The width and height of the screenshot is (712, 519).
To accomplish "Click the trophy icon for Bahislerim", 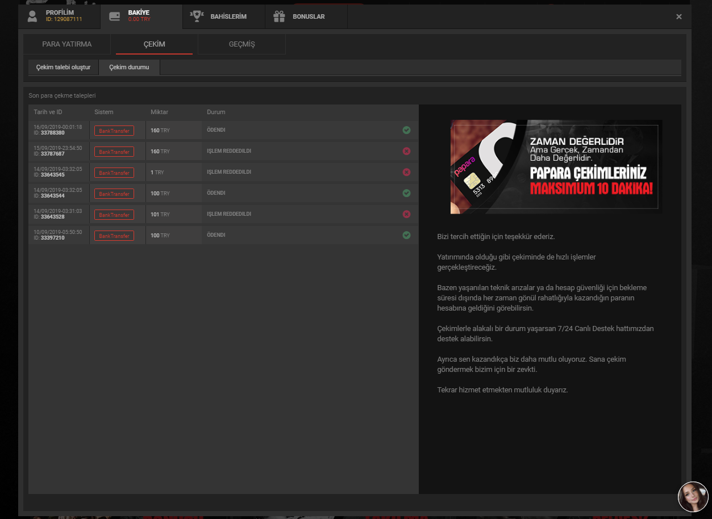I will (197, 16).
